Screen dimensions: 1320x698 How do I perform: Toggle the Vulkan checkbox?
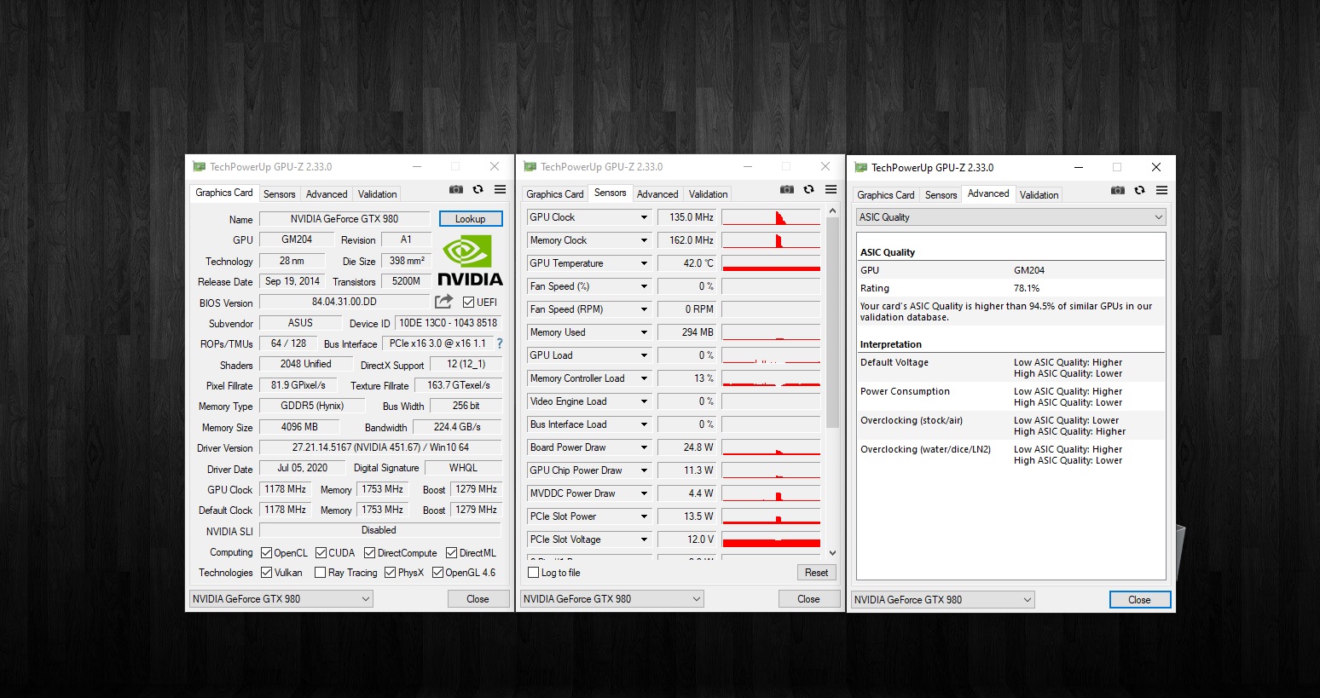point(266,573)
